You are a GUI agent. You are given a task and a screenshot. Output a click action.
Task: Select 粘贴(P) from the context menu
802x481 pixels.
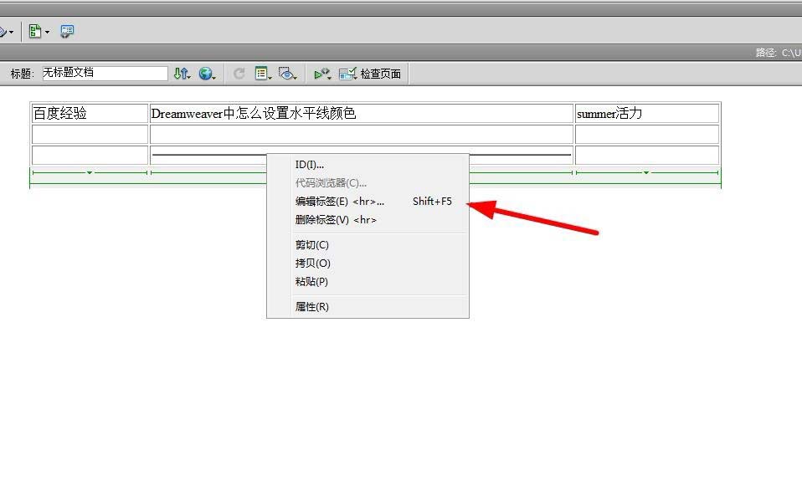(x=368, y=282)
